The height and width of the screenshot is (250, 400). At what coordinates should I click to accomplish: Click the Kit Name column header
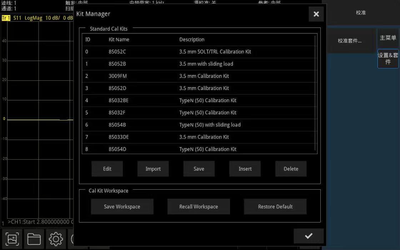click(119, 40)
